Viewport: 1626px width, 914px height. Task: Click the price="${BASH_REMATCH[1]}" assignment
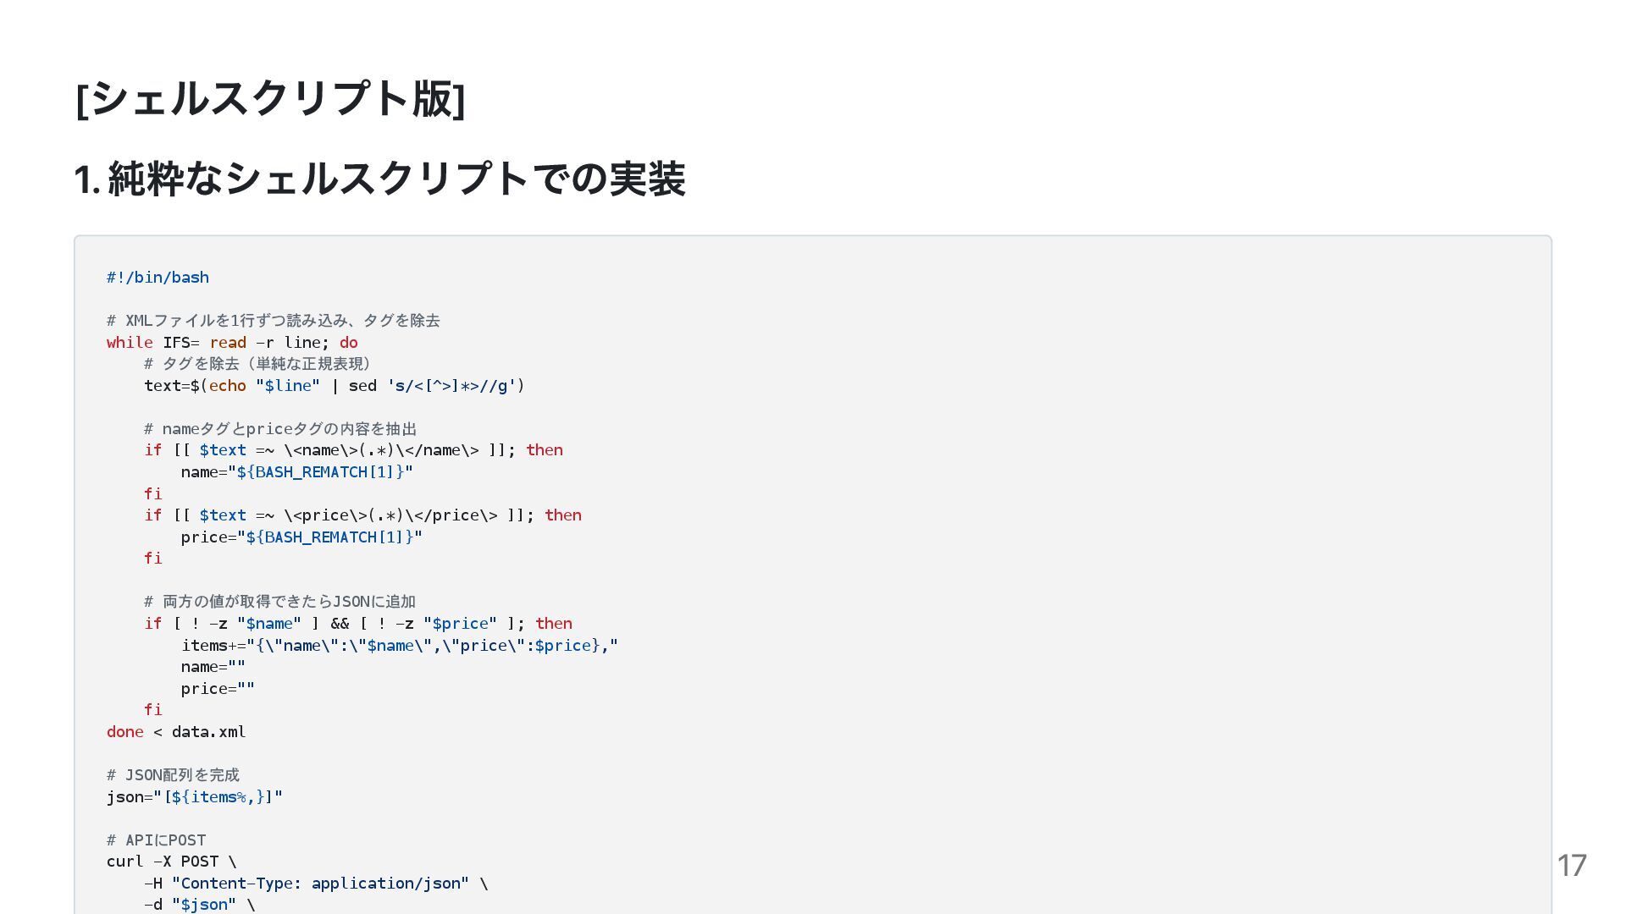point(301,537)
